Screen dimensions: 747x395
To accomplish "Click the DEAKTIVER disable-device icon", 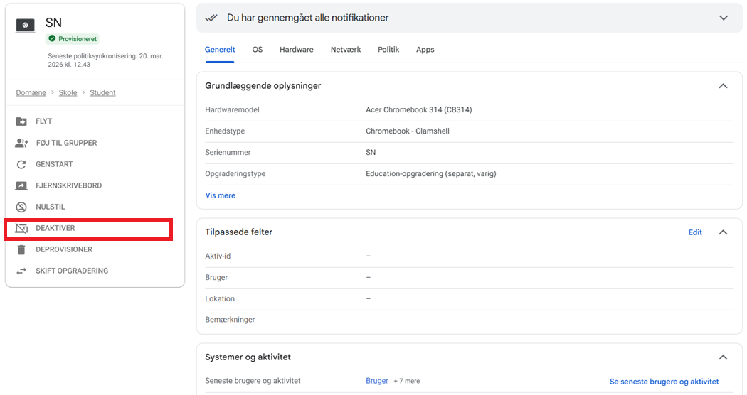I will click(x=21, y=228).
